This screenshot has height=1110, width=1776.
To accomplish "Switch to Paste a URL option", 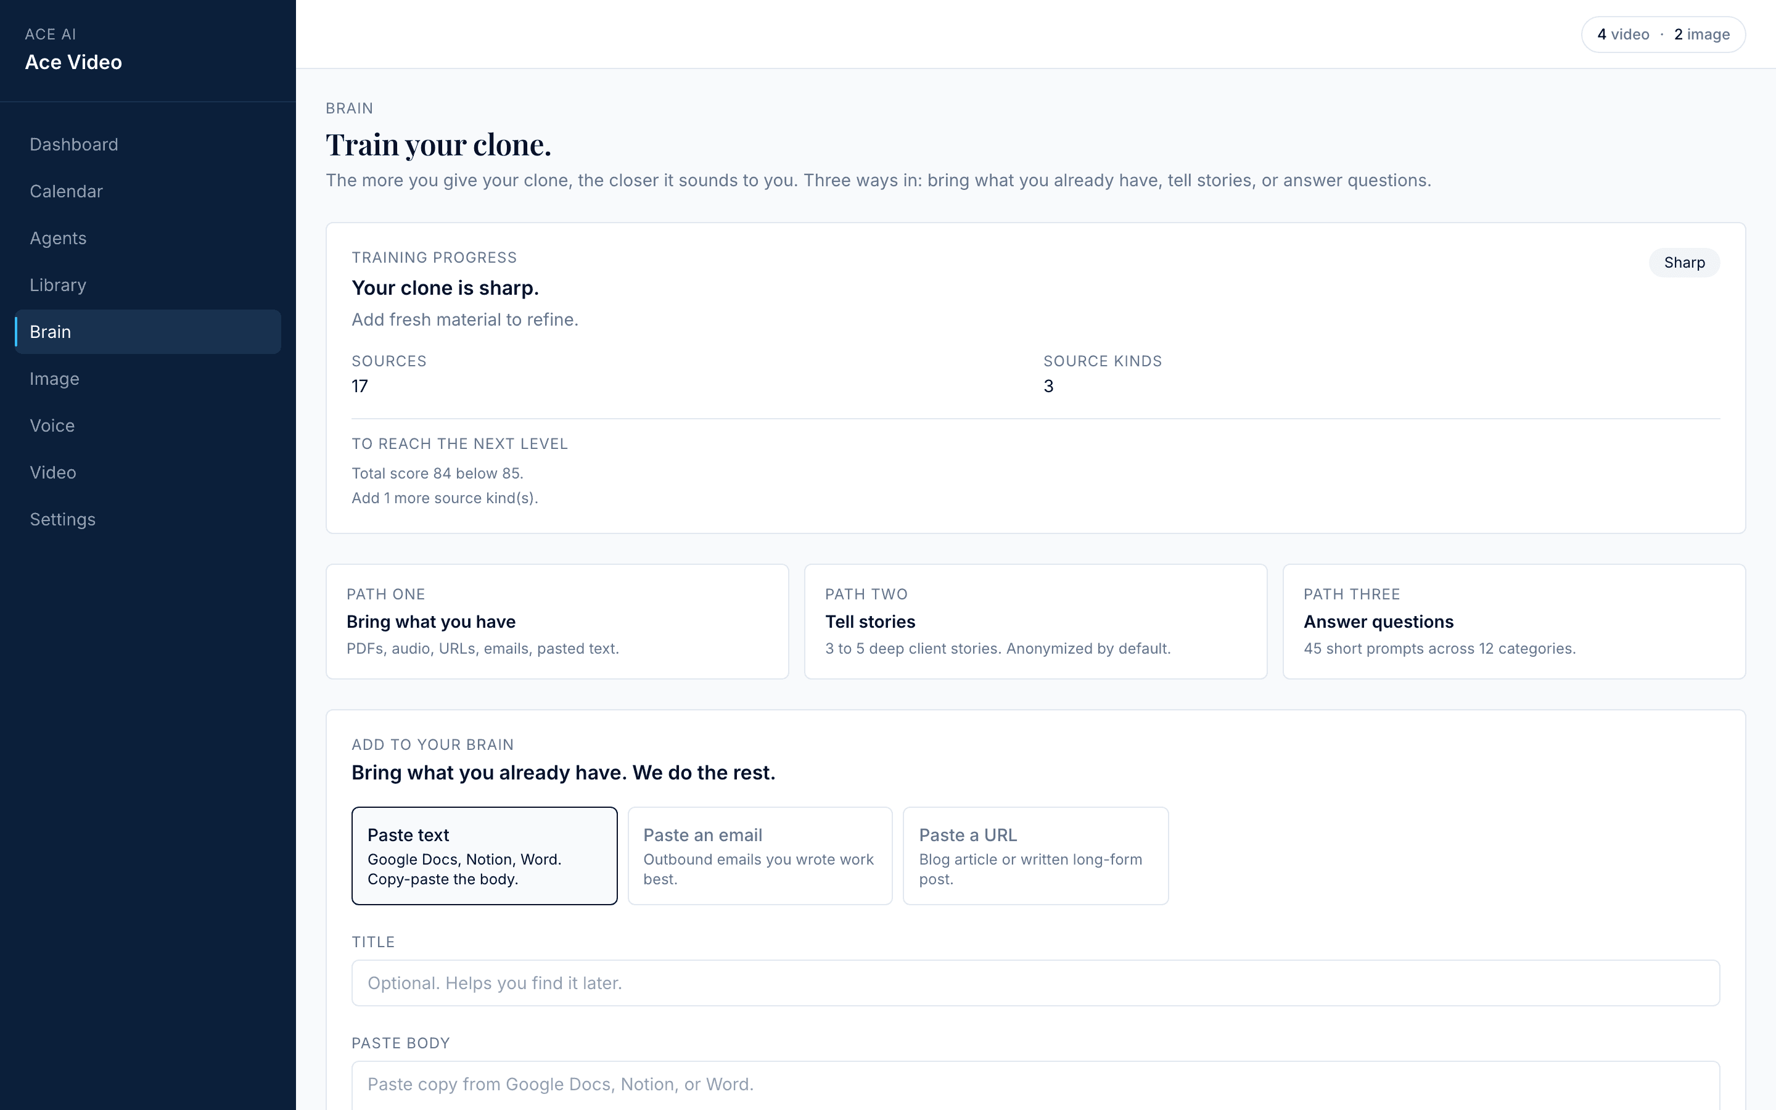I will (1035, 856).
